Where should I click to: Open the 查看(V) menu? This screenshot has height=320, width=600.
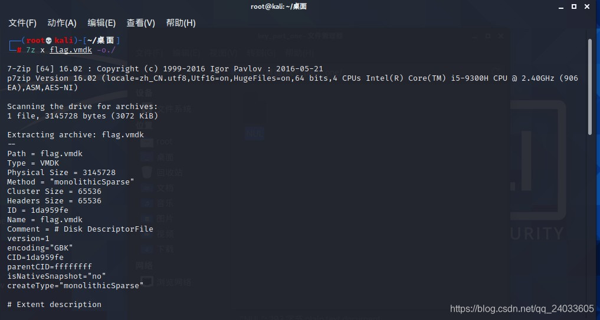[x=141, y=23]
